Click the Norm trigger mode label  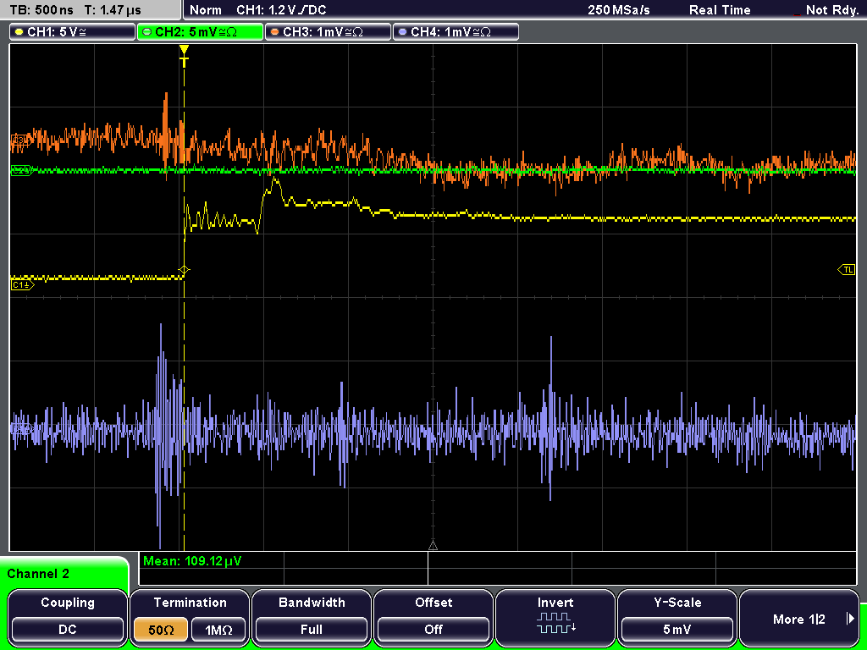tap(205, 10)
